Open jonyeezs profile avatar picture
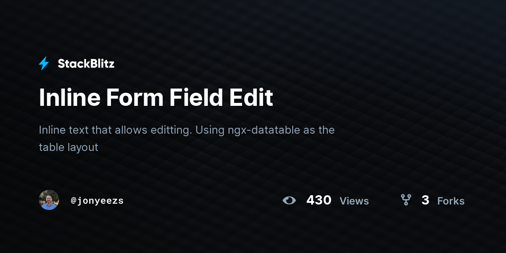 coord(49,200)
